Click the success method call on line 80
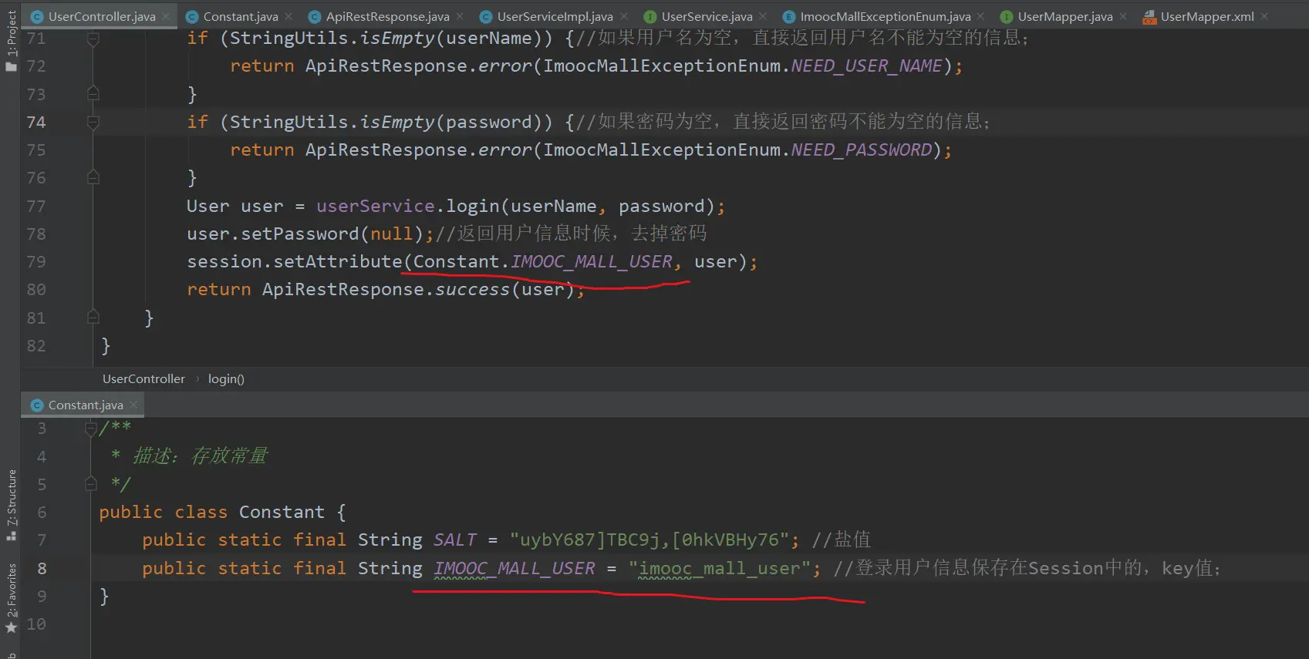The image size is (1309, 659). [x=472, y=289]
